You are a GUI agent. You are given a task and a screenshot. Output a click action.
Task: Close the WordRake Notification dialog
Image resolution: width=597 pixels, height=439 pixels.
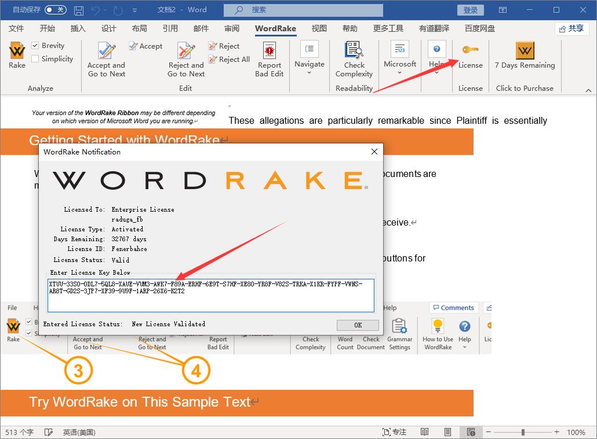coord(374,152)
